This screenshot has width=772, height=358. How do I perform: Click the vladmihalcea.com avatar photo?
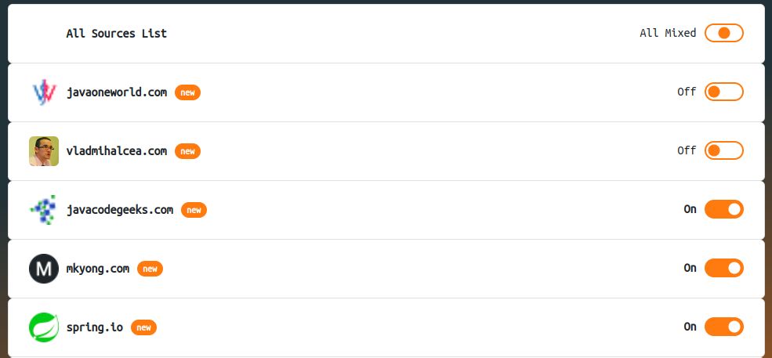[44, 151]
